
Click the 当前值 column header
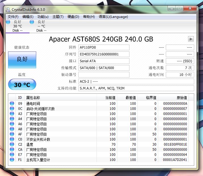(107, 98)
